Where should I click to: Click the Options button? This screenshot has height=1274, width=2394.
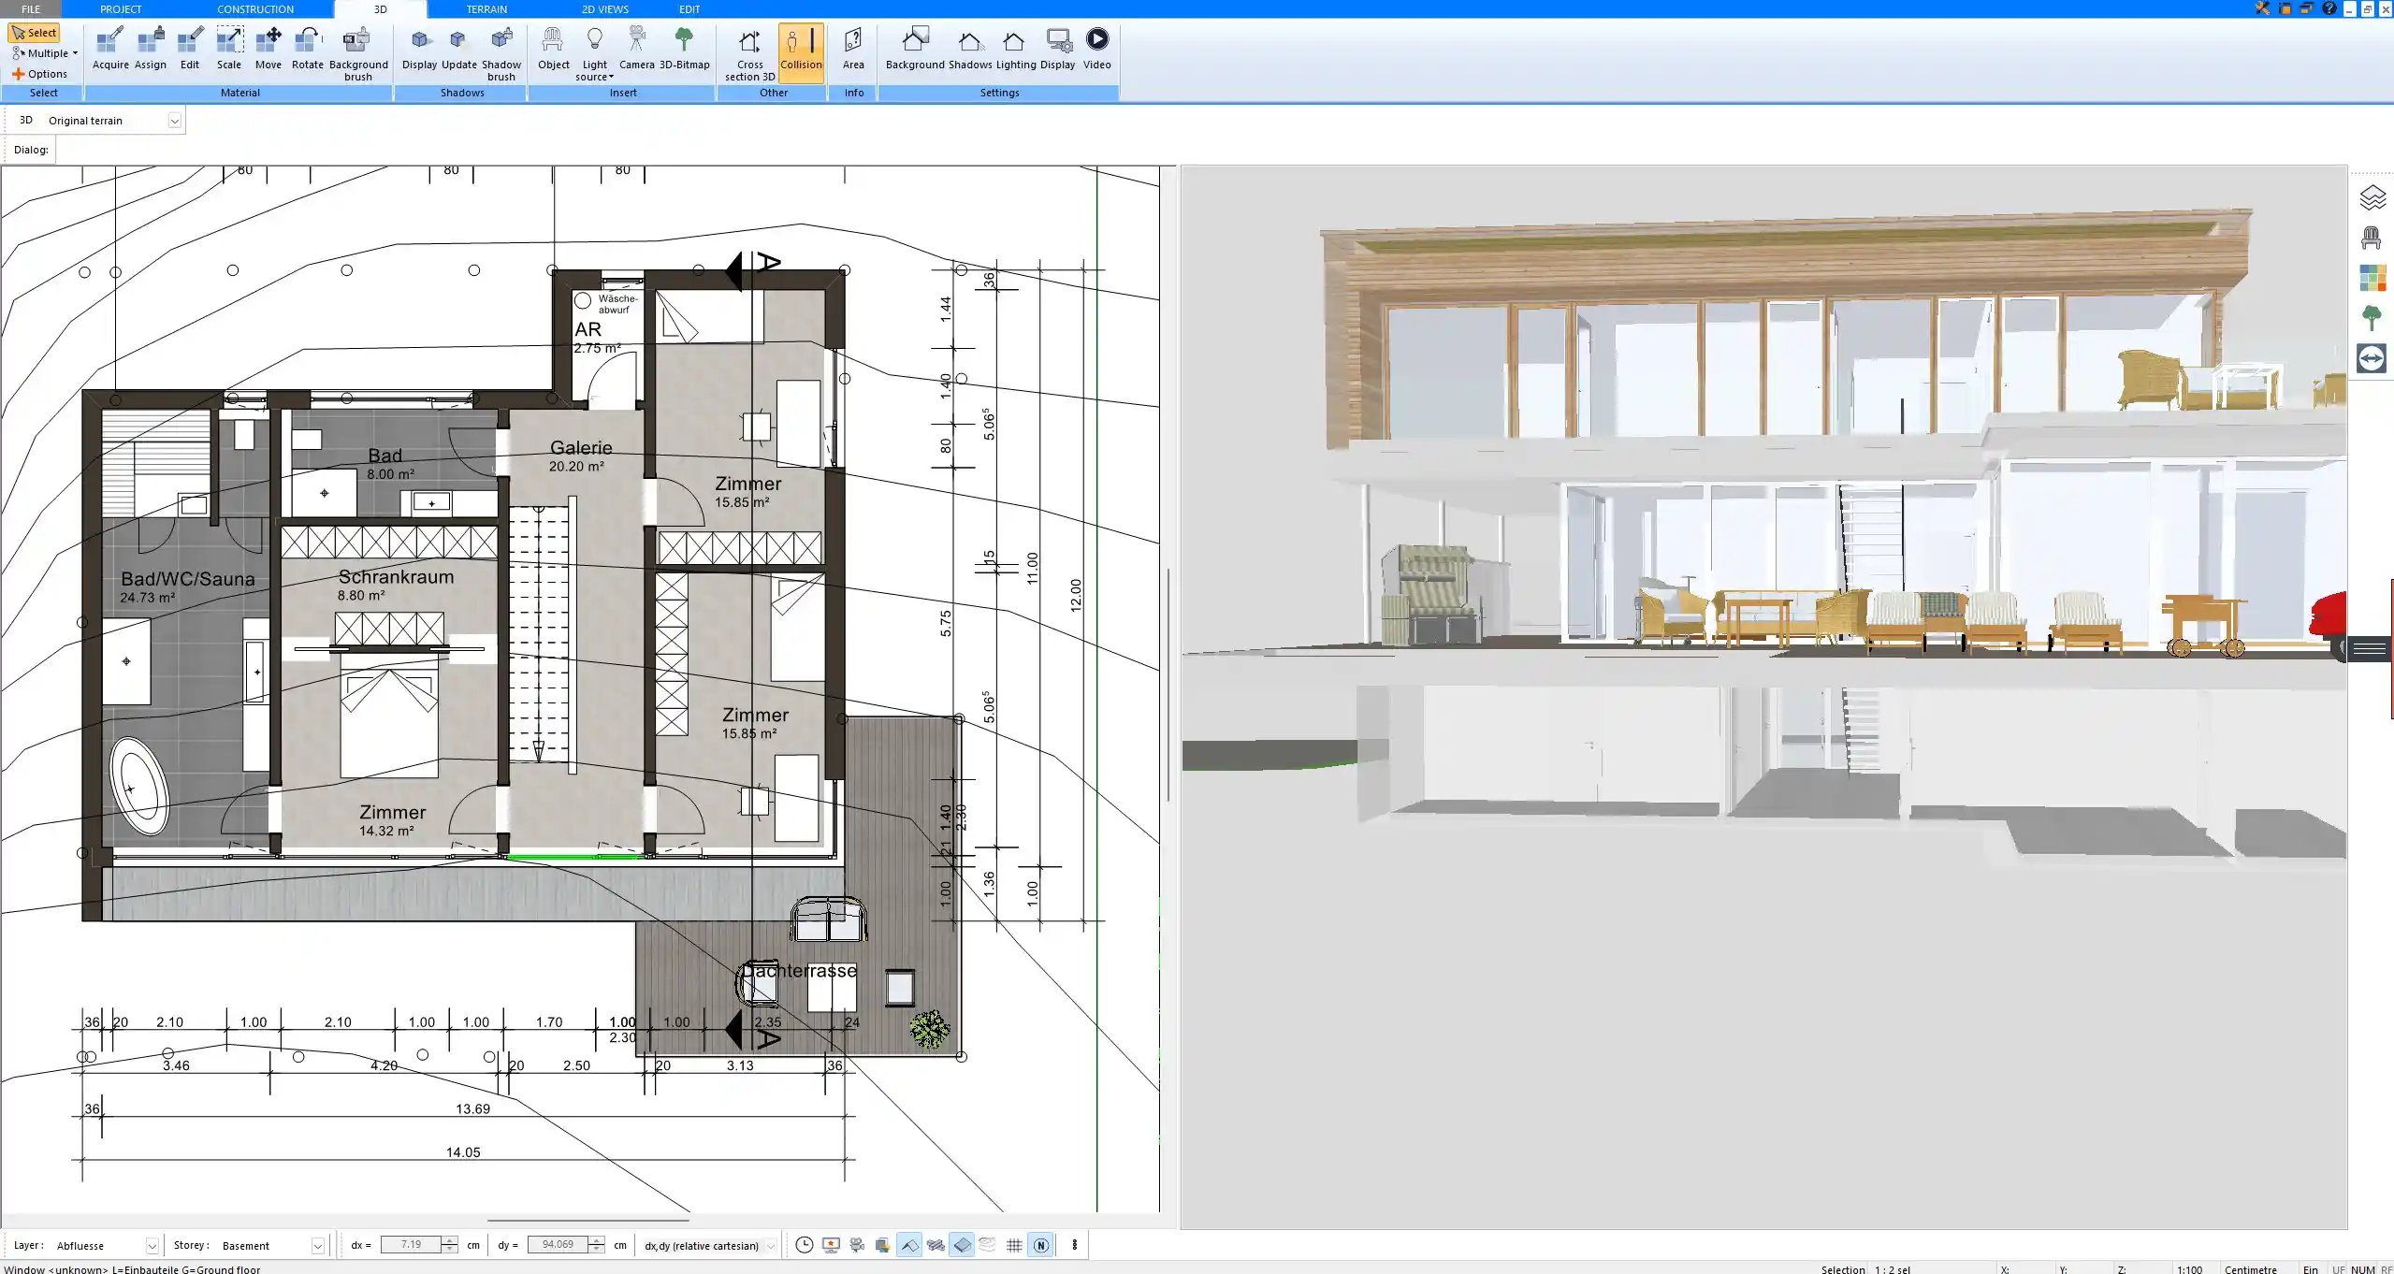point(39,74)
